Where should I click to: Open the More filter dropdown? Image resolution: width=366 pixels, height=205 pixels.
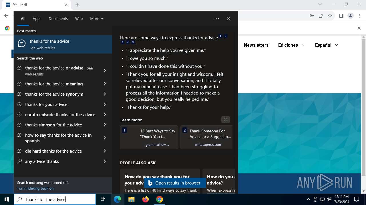97,19
